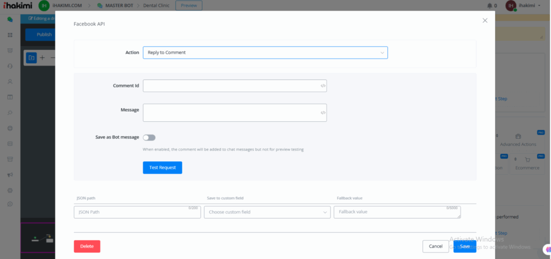Open the Action dropdown
551x259 pixels.
coord(265,53)
